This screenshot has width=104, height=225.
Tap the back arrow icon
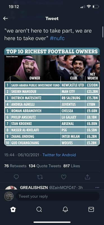coord(5,18)
